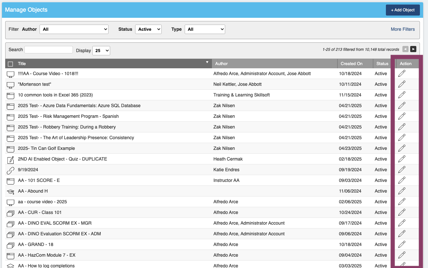The width and height of the screenshot is (428, 268).
Task: Open the Type filter dropdown
Action: click(x=205, y=29)
